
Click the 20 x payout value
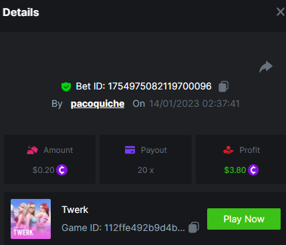(x=146, y=170)
